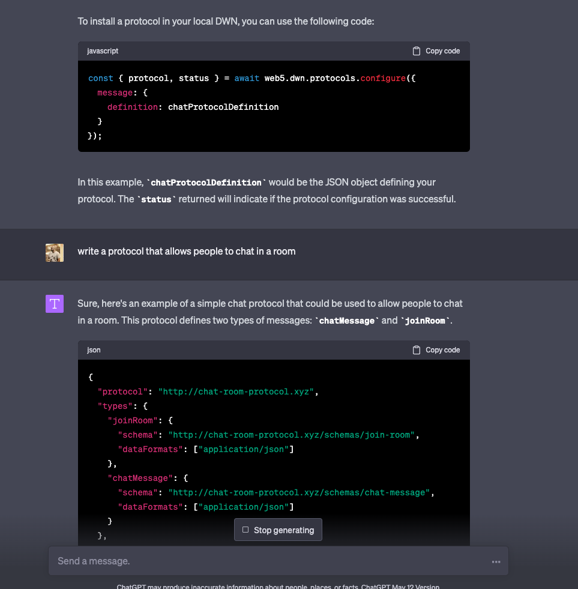The width and height of the screenshot is (578, 589).
Task: Click the user profile picture avatar
Action: [x=55, y=253]
